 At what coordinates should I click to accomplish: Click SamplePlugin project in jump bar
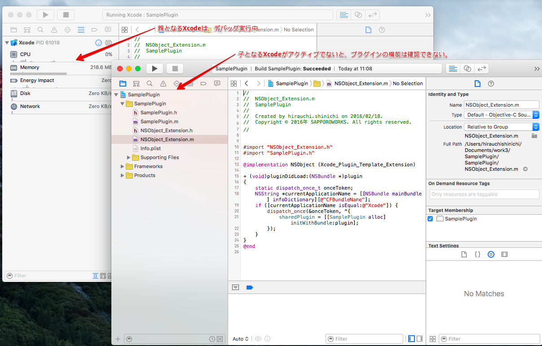point(288,83)
